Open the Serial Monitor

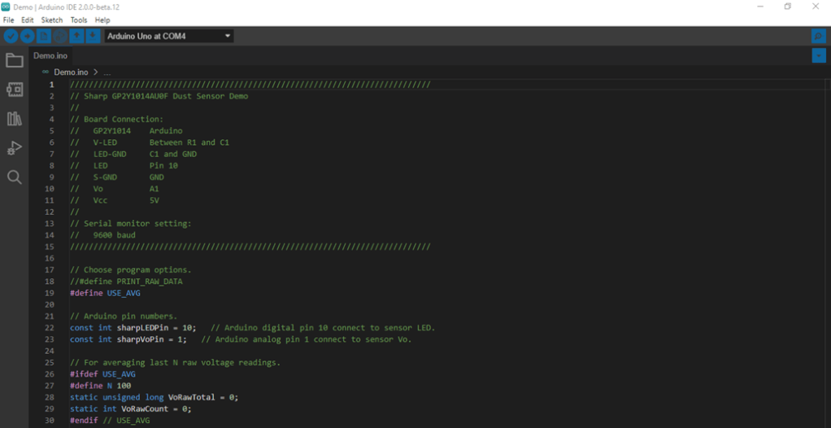click(818, 36)
